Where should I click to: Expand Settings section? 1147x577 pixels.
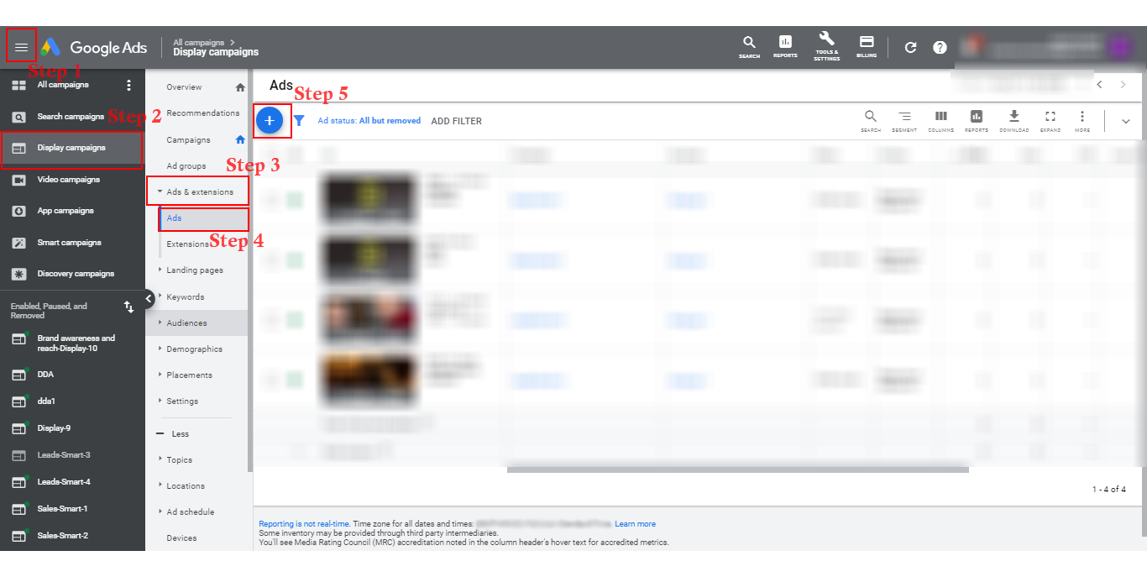click(160, 401)
